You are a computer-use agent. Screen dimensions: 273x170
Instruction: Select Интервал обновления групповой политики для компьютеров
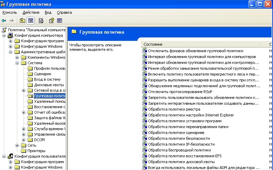click(x=202, y=57)
